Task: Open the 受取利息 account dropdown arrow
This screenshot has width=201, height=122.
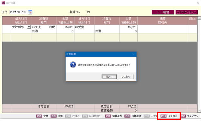Action: point(29,27)
